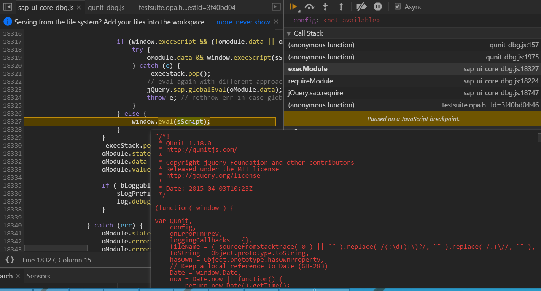Switch to the testsuite.opa.h…estId=3f40bd04 tab
The image size is (541, 291).
point(187,8)
